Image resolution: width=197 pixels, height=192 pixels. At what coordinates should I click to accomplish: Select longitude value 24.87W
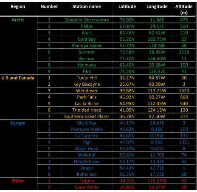(x=157, y=187)
